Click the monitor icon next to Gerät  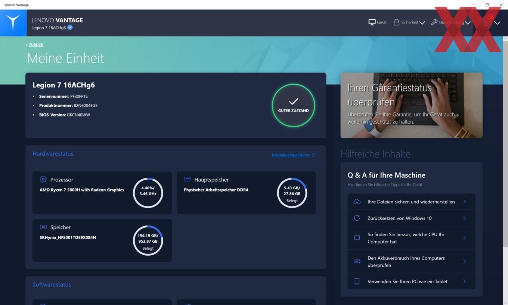click(372, 22)
